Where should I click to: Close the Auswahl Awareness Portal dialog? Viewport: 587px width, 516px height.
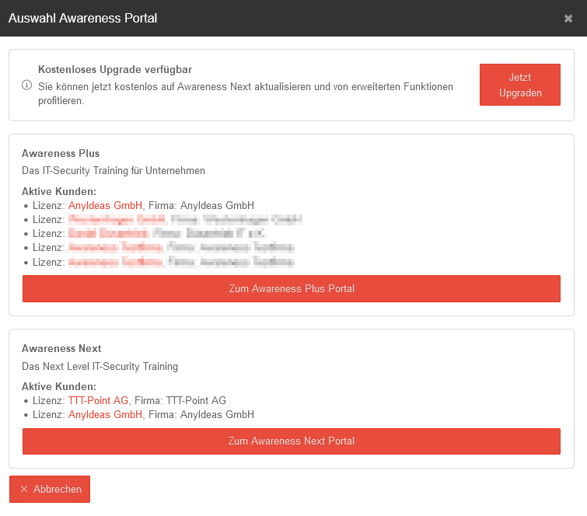tap(568, 19)
